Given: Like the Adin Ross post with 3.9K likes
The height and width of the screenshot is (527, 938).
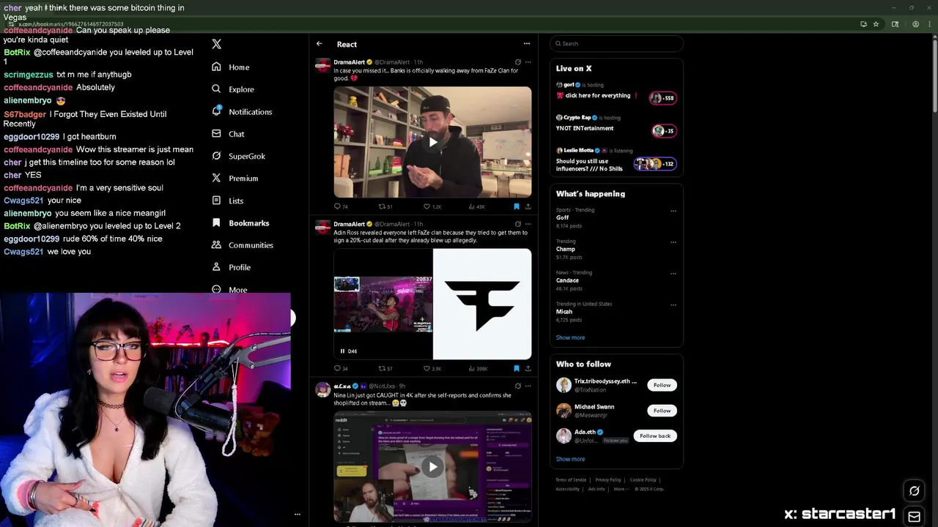Looking at the screenshot, I should click(432, 368).
